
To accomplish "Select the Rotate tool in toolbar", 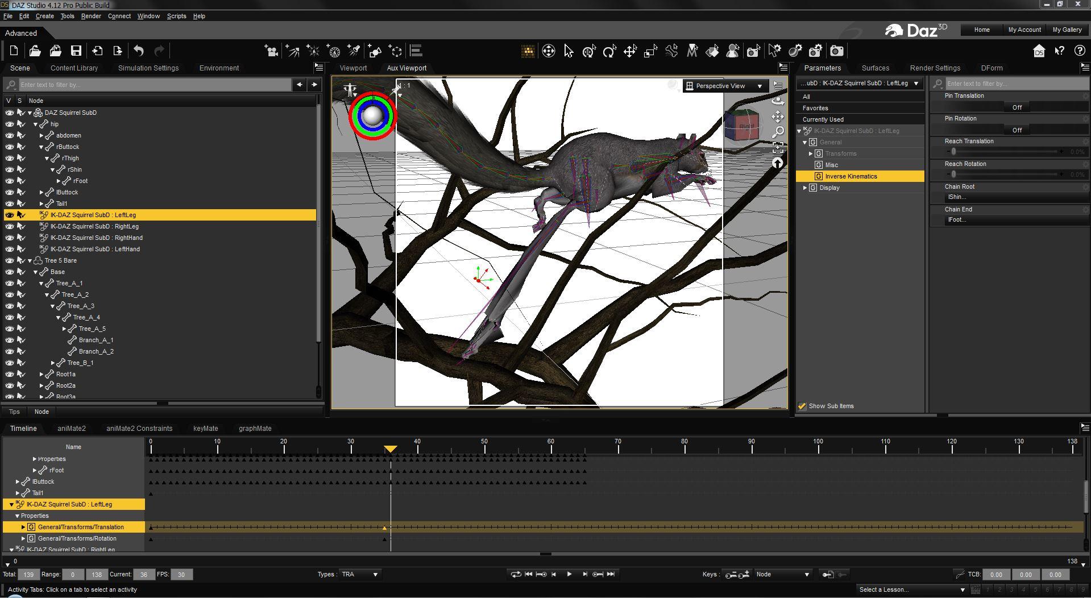I will (x=609, y=51).
